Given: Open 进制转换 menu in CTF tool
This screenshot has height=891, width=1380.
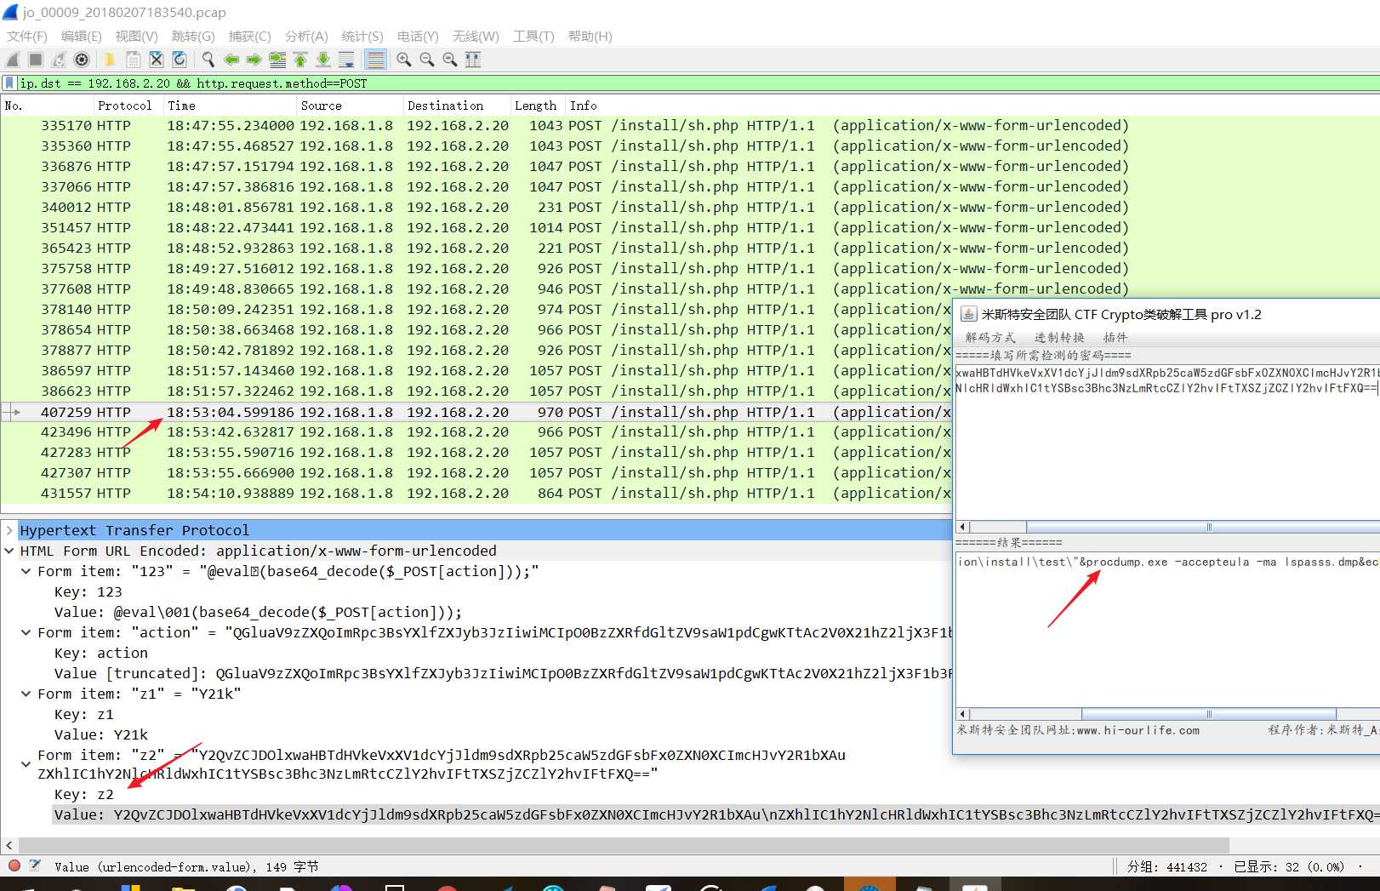Looking at the screenshot, I should click(x=1059, y=338).
